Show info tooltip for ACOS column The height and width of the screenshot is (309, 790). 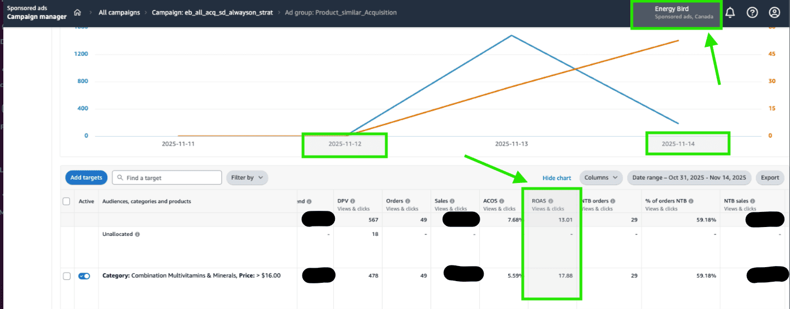click(x=503, y=201)
